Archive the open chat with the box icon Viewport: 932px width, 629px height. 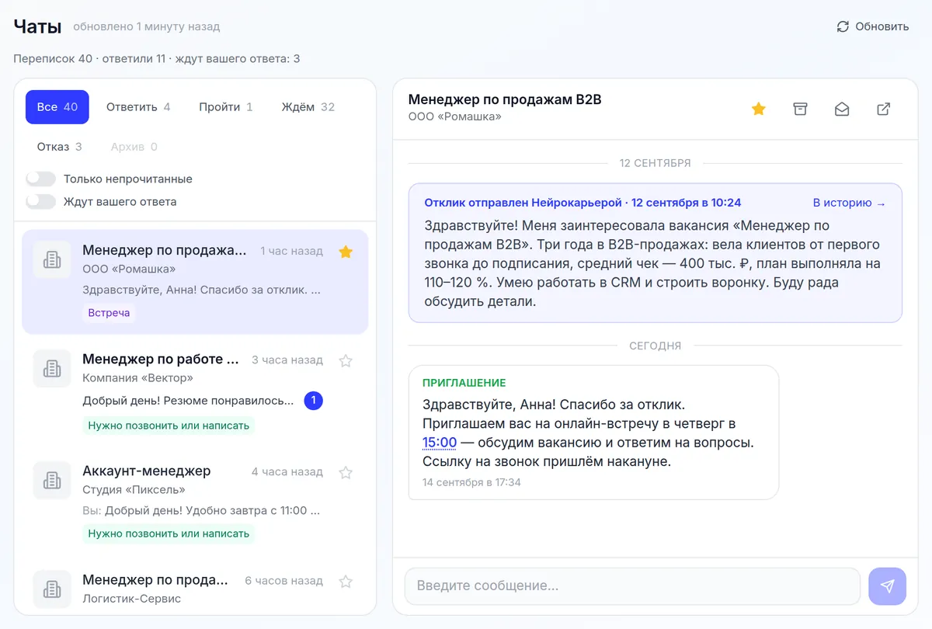click(x=800, y=109)
